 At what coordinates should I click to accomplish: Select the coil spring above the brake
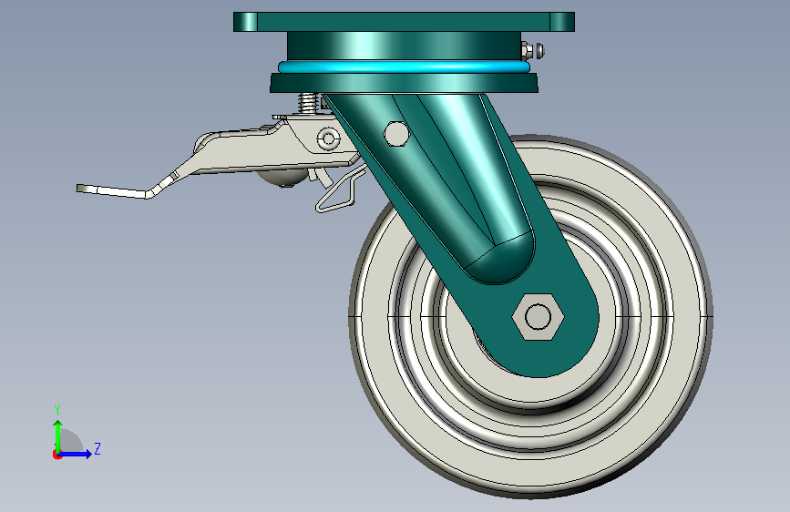click(308, 104)
